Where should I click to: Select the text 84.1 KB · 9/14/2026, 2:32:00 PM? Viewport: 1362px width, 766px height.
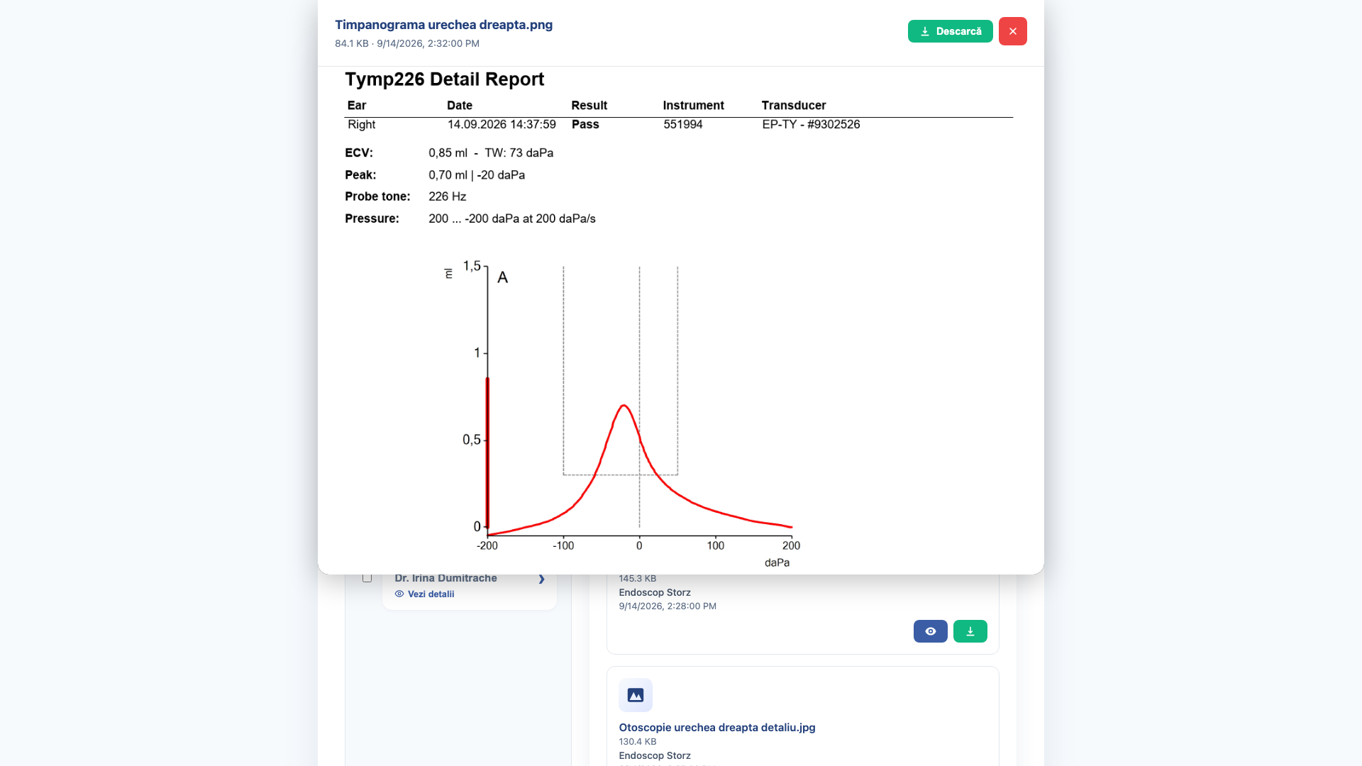(x=407, y=43)
